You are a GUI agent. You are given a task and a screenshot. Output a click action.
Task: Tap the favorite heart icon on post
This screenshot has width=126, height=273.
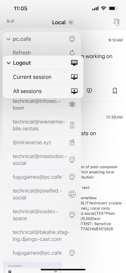tap(89, 91)
